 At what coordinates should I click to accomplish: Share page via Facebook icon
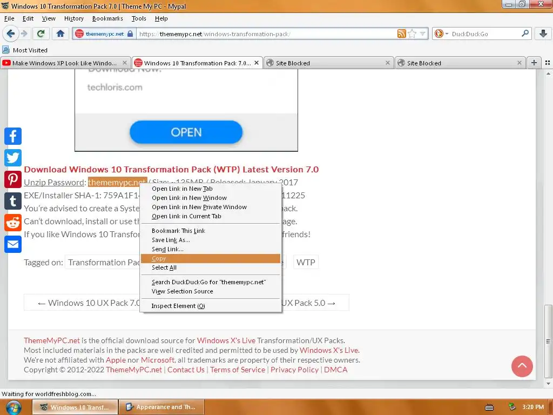point(13,136)
